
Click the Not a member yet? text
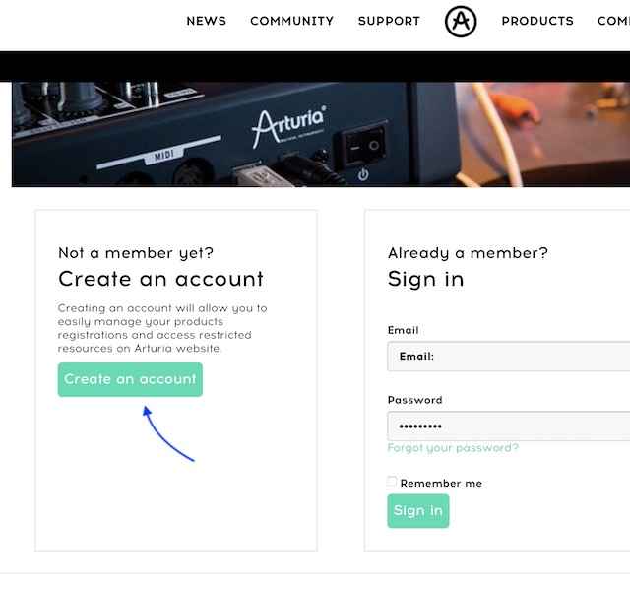tap(136, 253)
